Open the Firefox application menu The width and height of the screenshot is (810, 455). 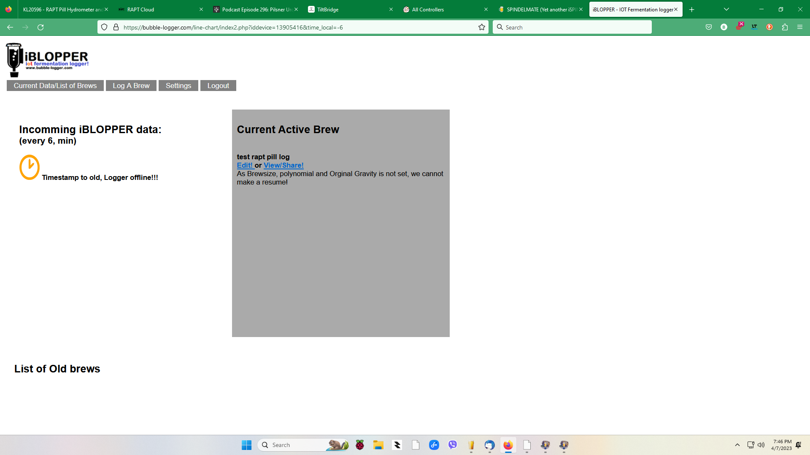point(800,27)
